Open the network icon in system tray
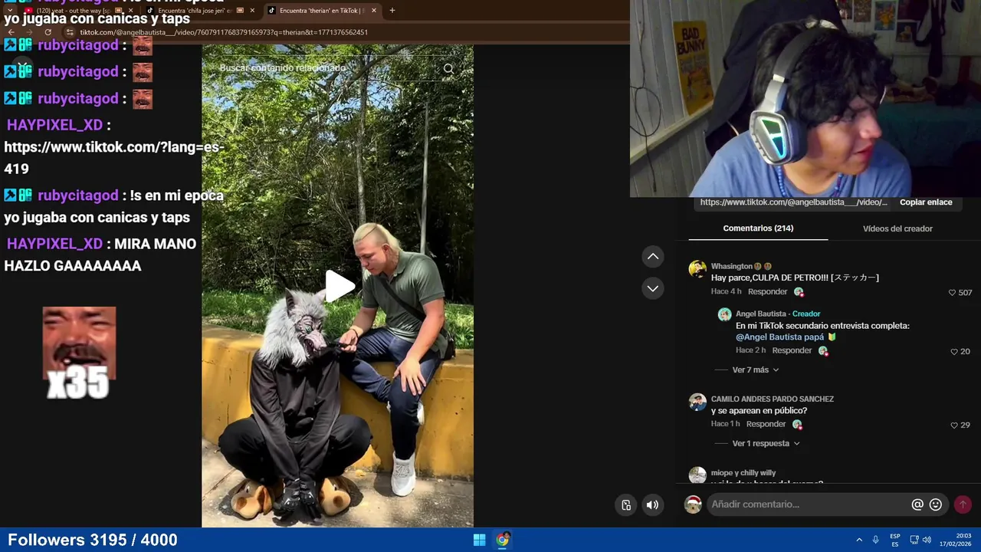Image resolution: width=981 pixels, height=552 pixels. click(x=914, y=540)
